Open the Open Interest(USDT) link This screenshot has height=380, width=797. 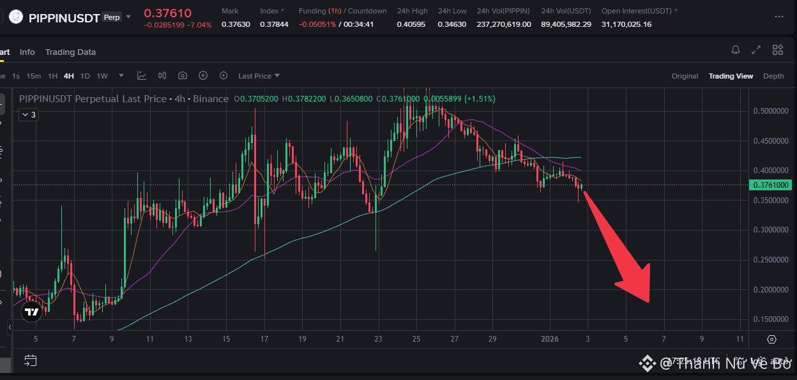tap(639, 11)
